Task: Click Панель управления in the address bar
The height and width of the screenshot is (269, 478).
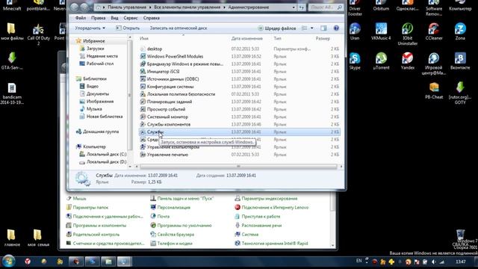Action: click(126, 7)
